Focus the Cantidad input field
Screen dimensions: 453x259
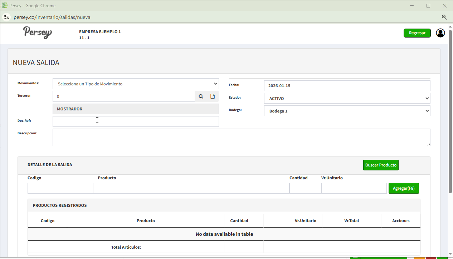click(305, 188)
